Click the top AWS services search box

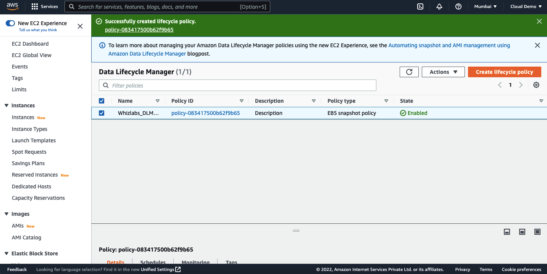167,6
